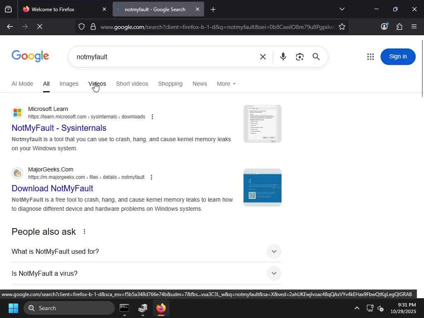Screen dimensions: 424x318
Task: Open a new tab with plus
Action: [x=213, y=10]
